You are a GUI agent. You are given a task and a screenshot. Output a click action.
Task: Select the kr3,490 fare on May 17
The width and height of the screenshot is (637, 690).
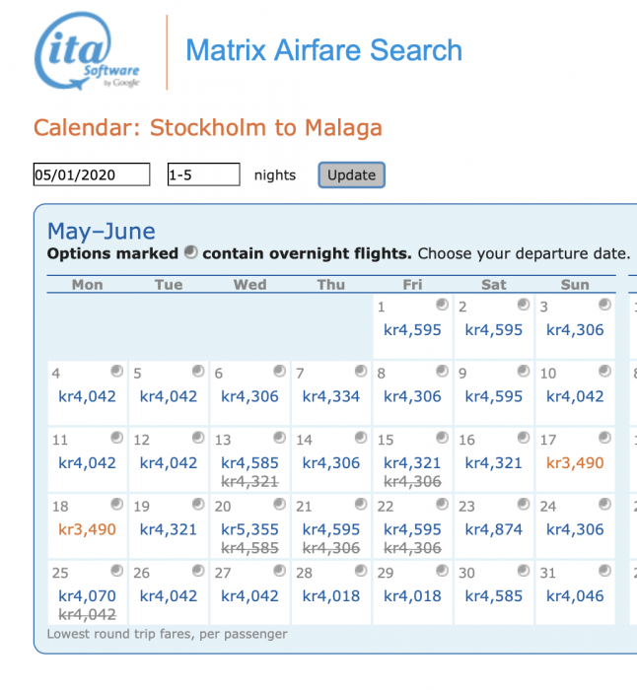[x=575, y=462]
